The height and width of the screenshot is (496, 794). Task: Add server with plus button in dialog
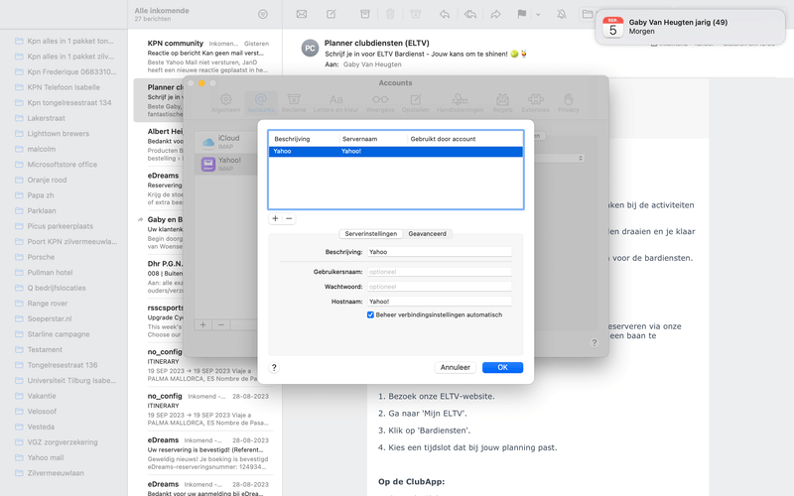[x=275, y=218]
